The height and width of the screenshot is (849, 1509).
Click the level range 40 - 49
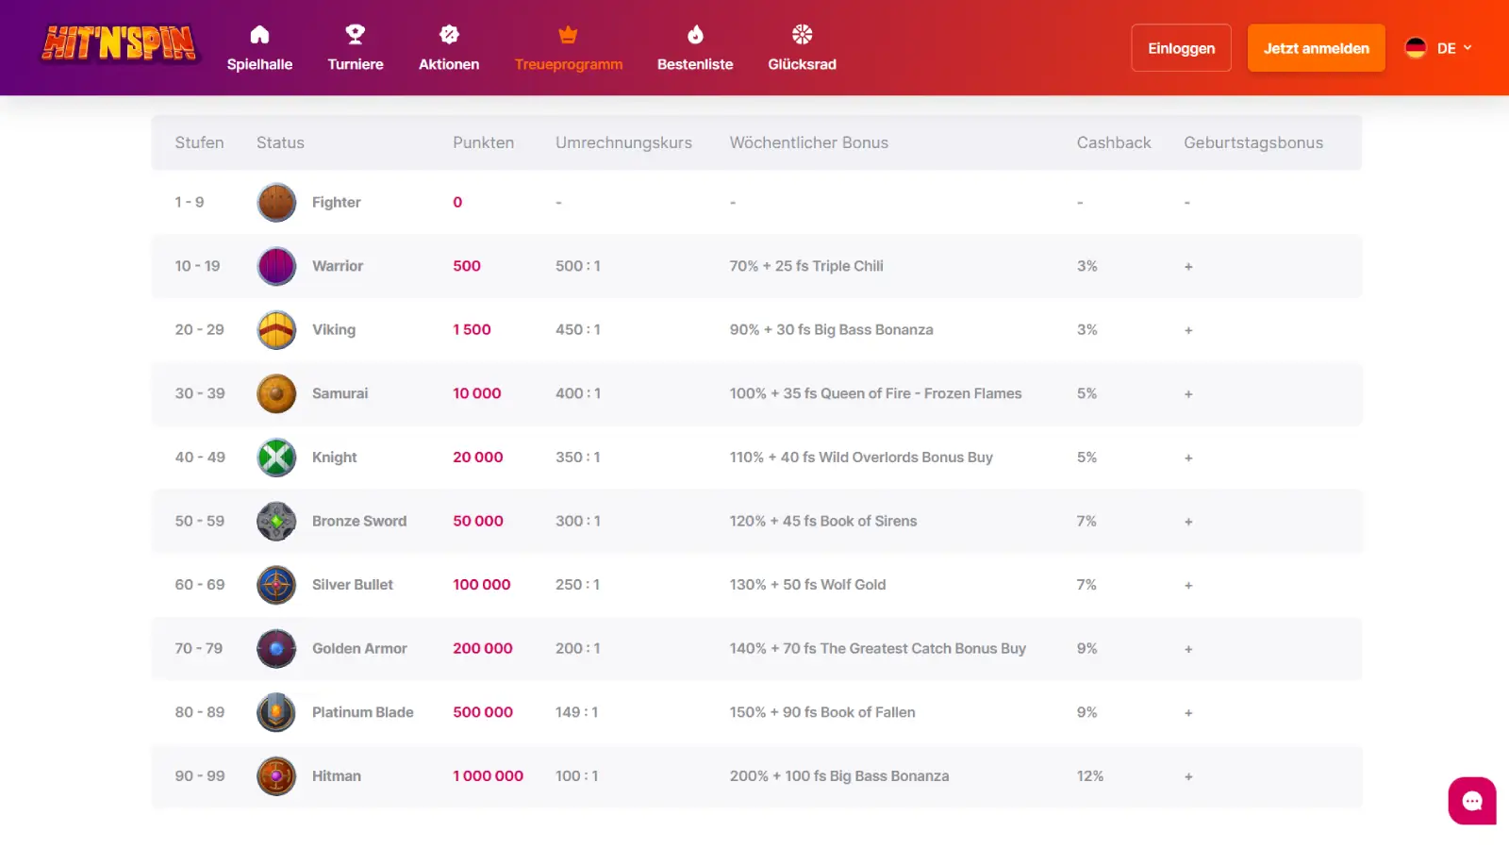coord(200,457)
